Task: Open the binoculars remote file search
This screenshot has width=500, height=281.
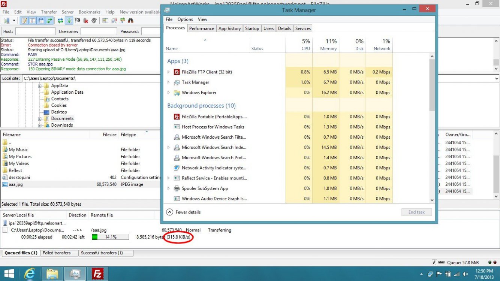Action: pos(130,21)
